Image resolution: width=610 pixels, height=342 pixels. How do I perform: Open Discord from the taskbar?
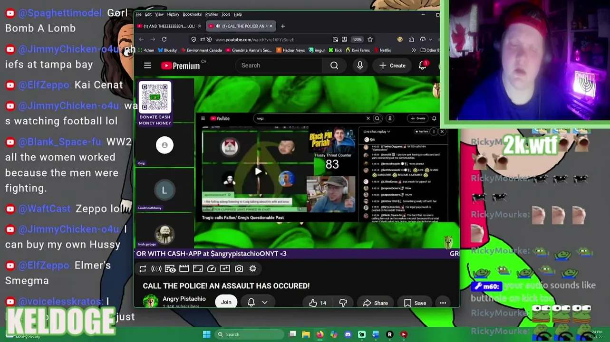tap(348, 334)
